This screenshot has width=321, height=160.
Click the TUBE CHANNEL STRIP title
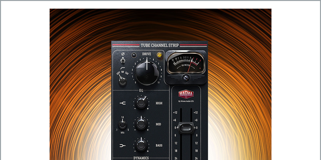(x=159, y=45)
